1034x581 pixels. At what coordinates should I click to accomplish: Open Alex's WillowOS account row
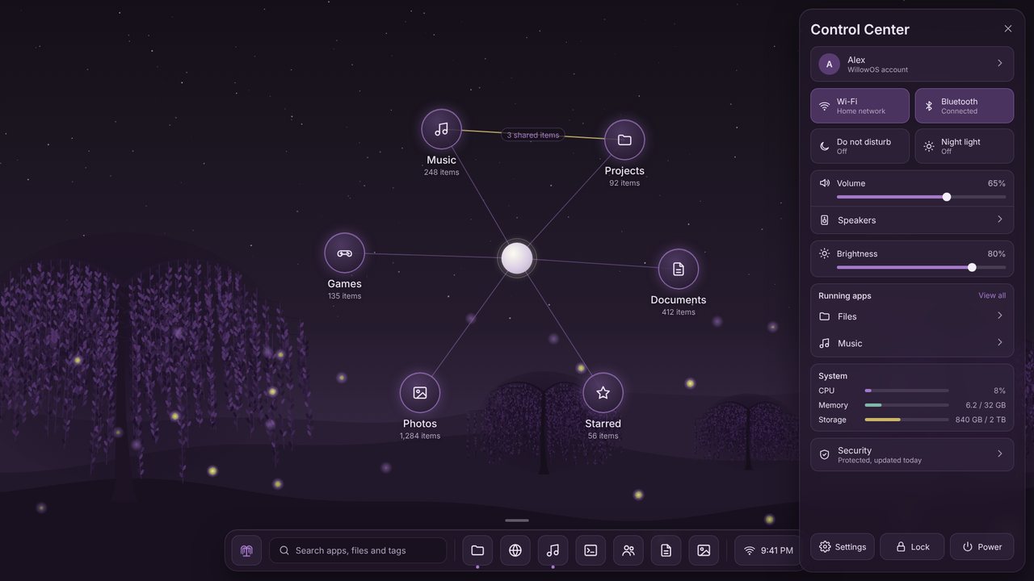pyautogui.click(x=912, y=64)
